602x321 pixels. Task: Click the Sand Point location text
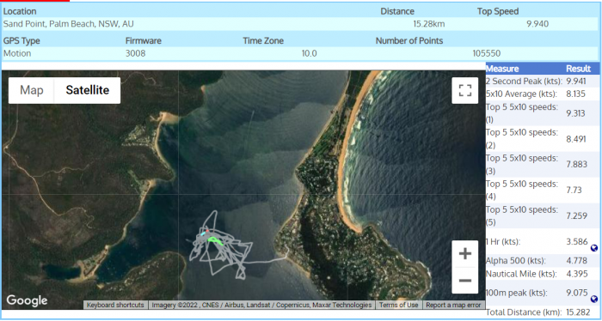(x=68, y=24)
